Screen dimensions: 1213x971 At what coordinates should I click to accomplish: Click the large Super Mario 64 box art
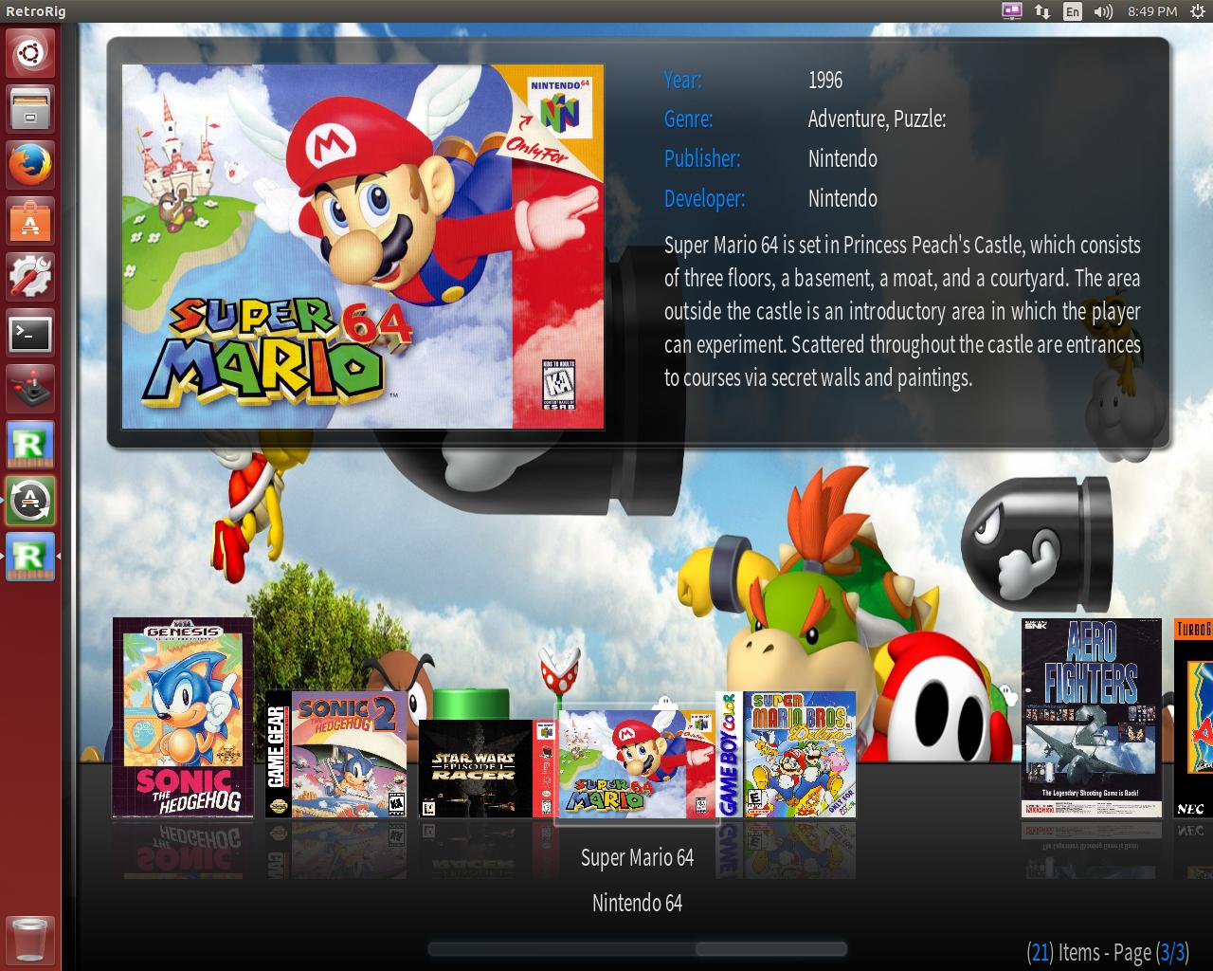pos(363,247)
